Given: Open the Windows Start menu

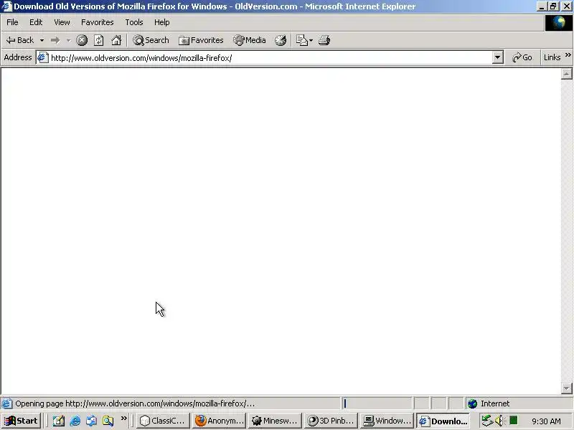Looking at the screenshot, I should [x=22, y=421].
